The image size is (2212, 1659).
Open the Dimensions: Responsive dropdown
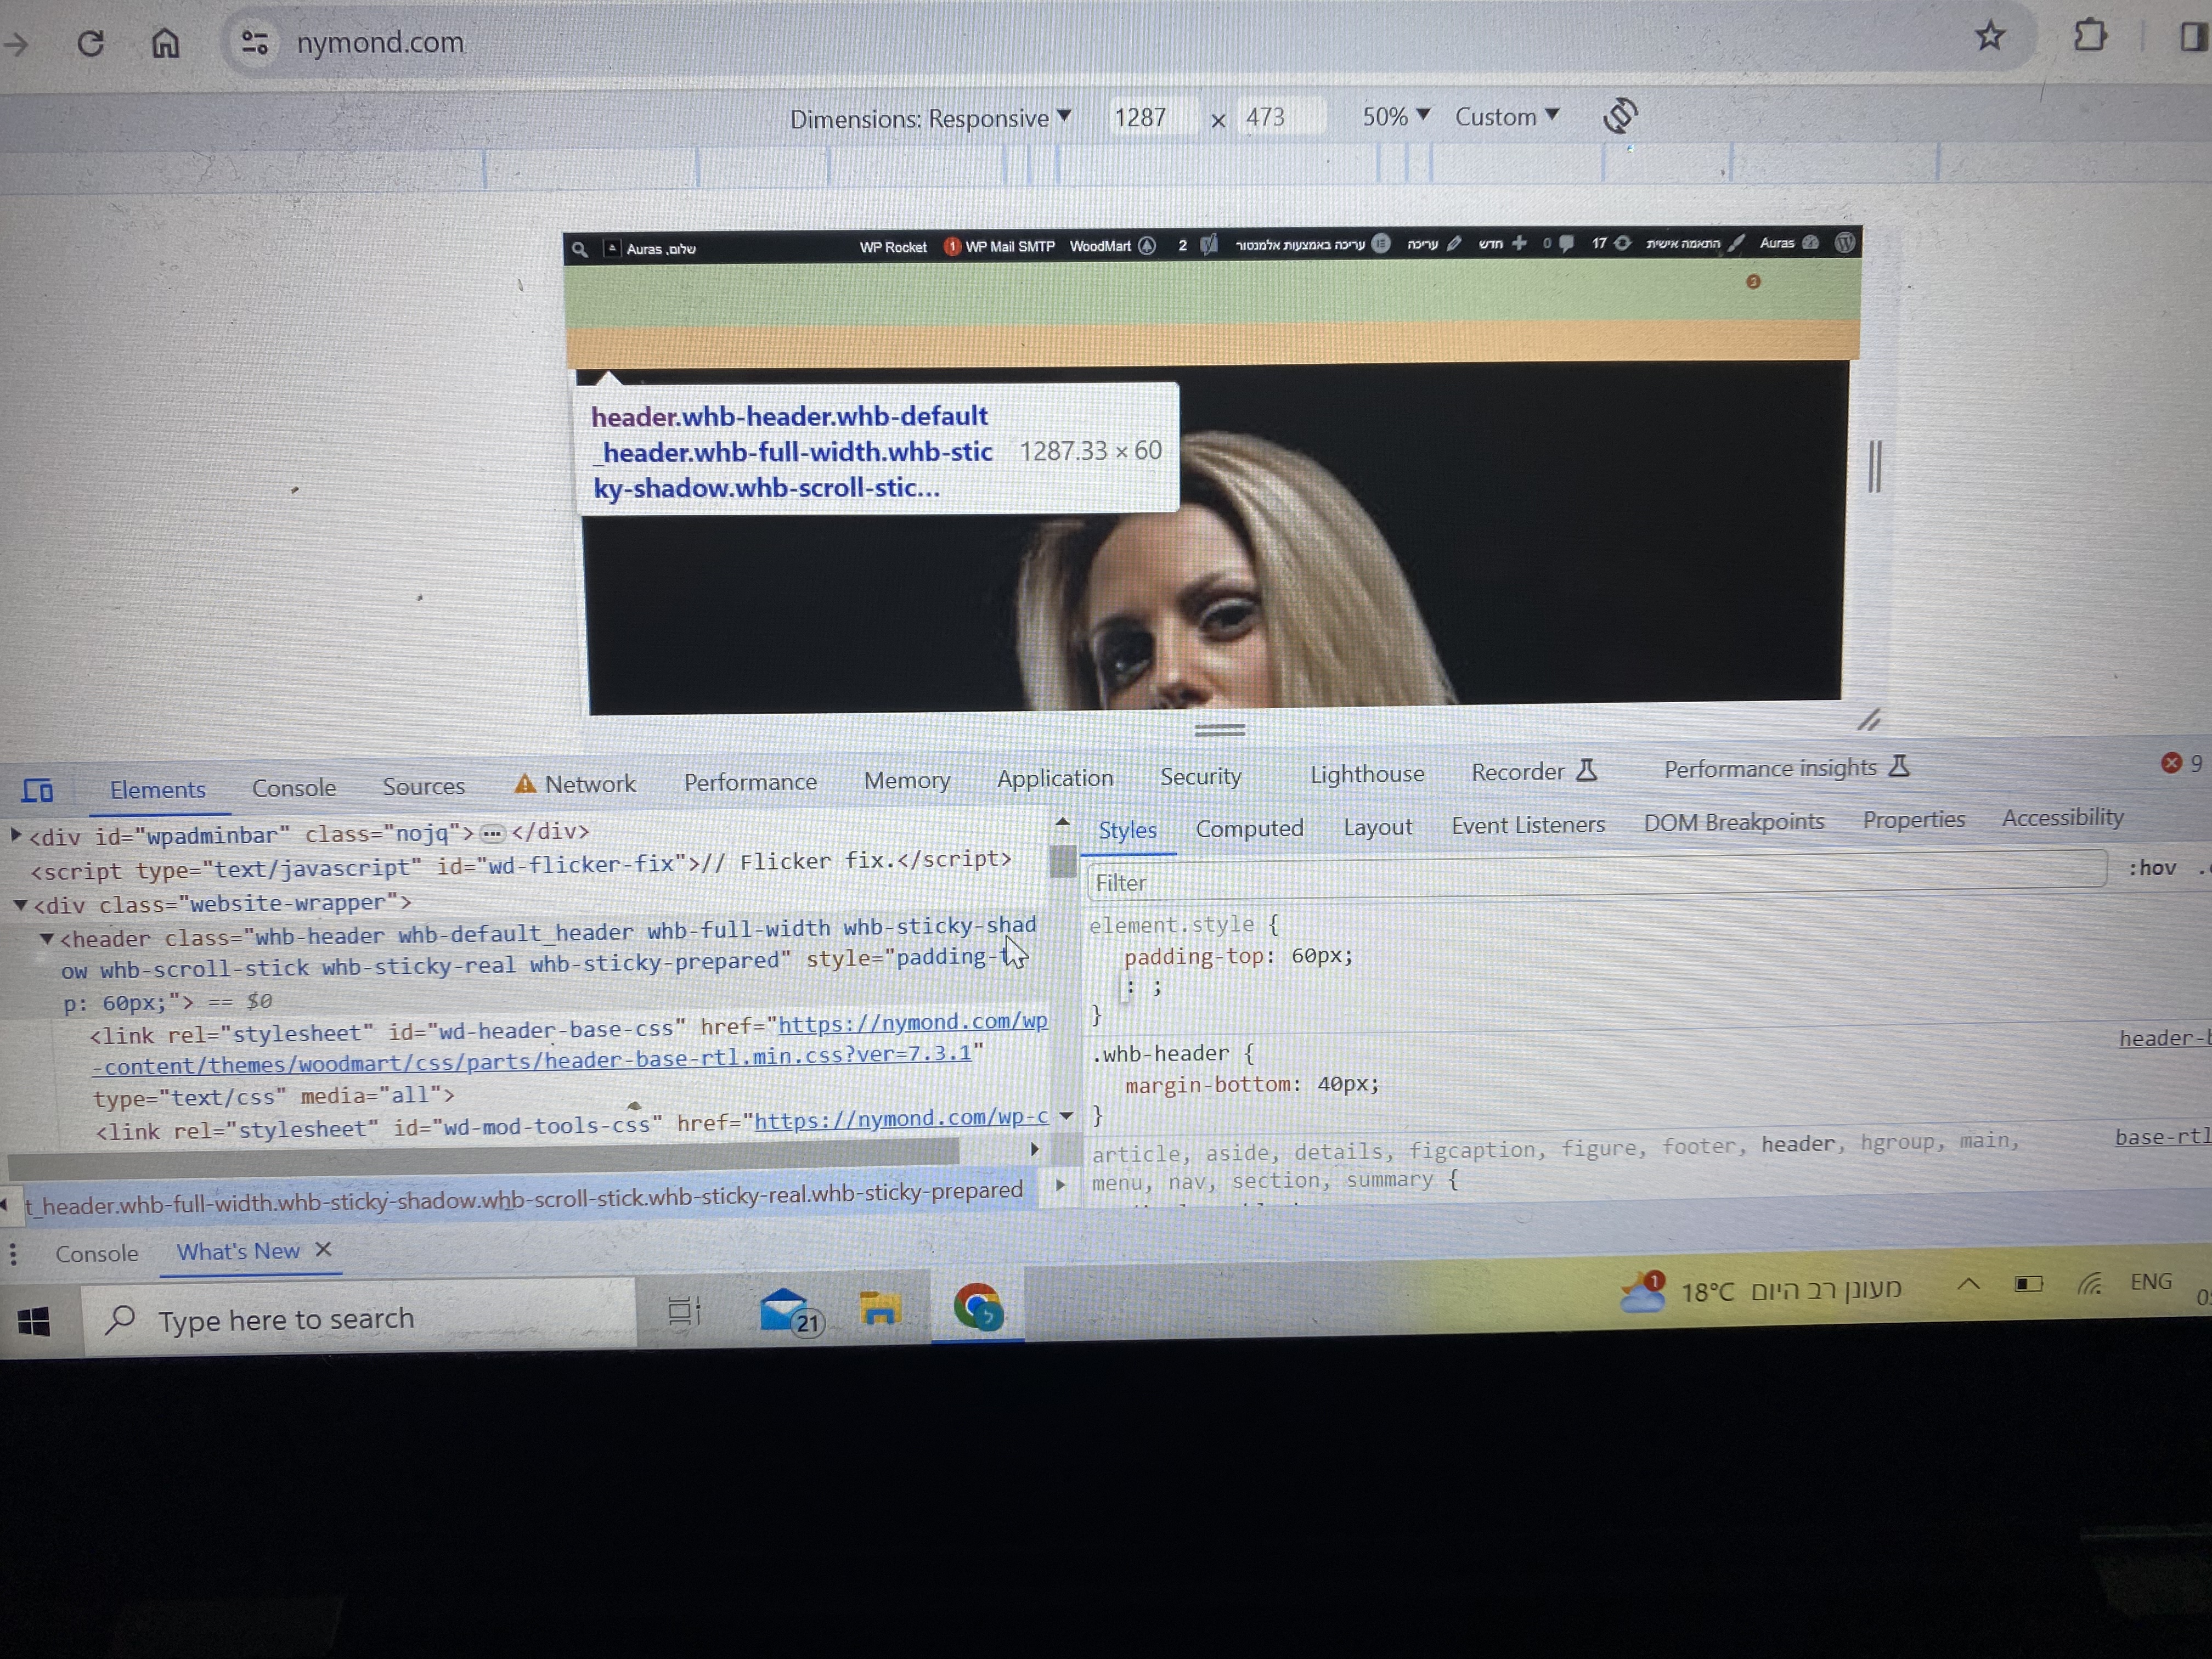(x=930, y=119)
